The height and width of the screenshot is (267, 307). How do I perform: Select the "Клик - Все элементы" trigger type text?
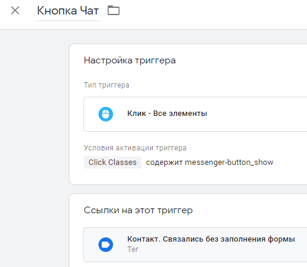pos(167,114)
